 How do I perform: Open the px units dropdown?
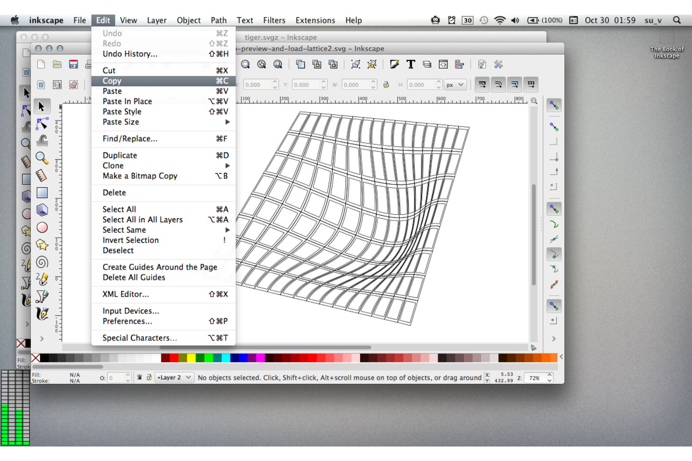click(x=455, y=85)
